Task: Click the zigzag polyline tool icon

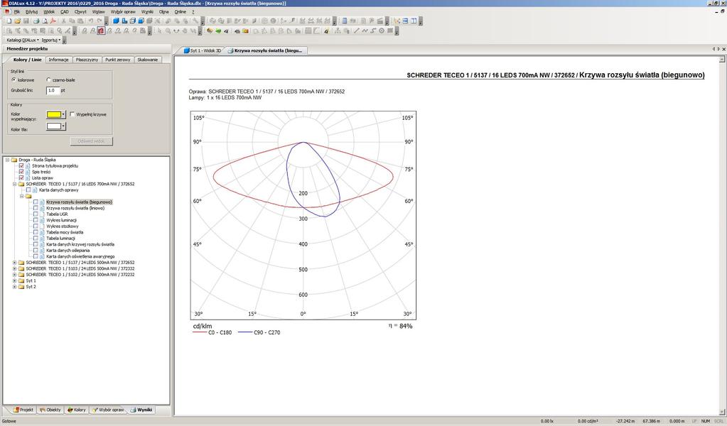Action: [x=365, y=31]
